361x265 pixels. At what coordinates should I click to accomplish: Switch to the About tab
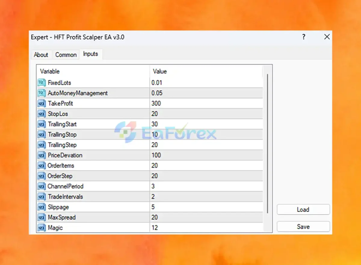tap(41, 55)
